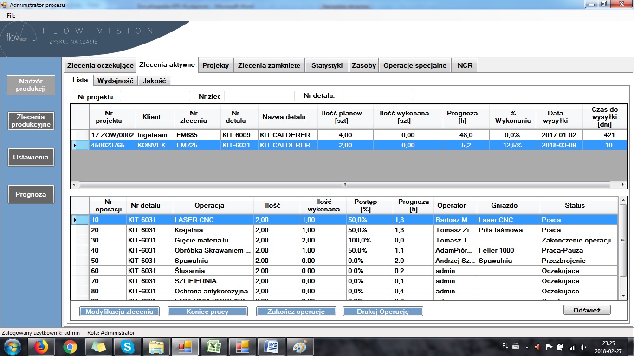Screen dimensions: 634x356
Task: Open the Jakość sub-tab
Action: pyautogui.click(x=155, y=81)
